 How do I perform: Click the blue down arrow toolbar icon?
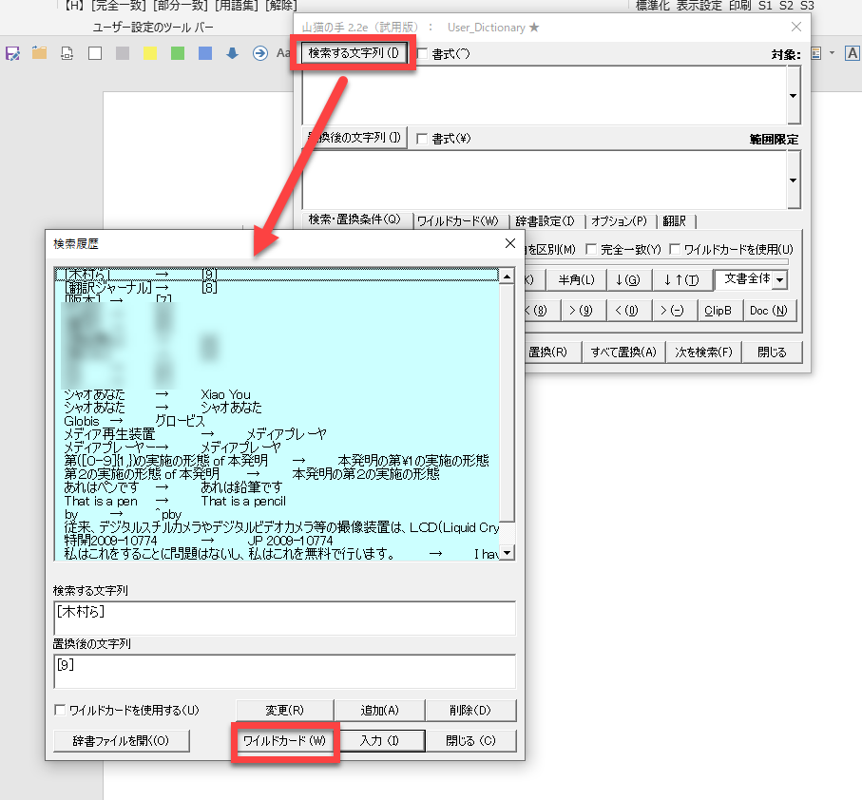(x=232, y=53)
